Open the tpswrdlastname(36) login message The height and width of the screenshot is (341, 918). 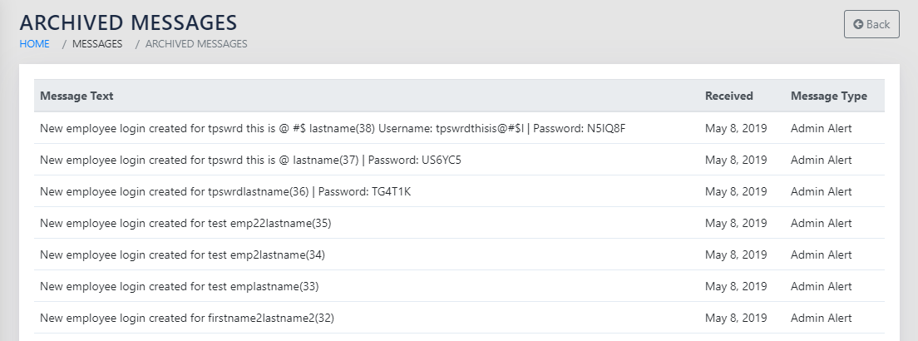[x=225, y=191]
